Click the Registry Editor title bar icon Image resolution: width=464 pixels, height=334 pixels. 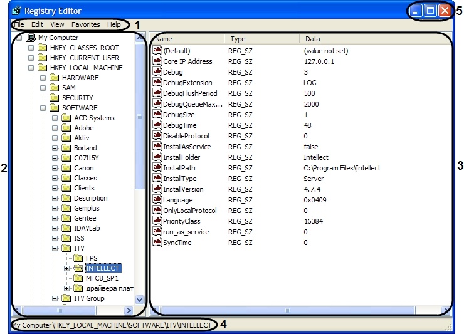click(17, 11)
